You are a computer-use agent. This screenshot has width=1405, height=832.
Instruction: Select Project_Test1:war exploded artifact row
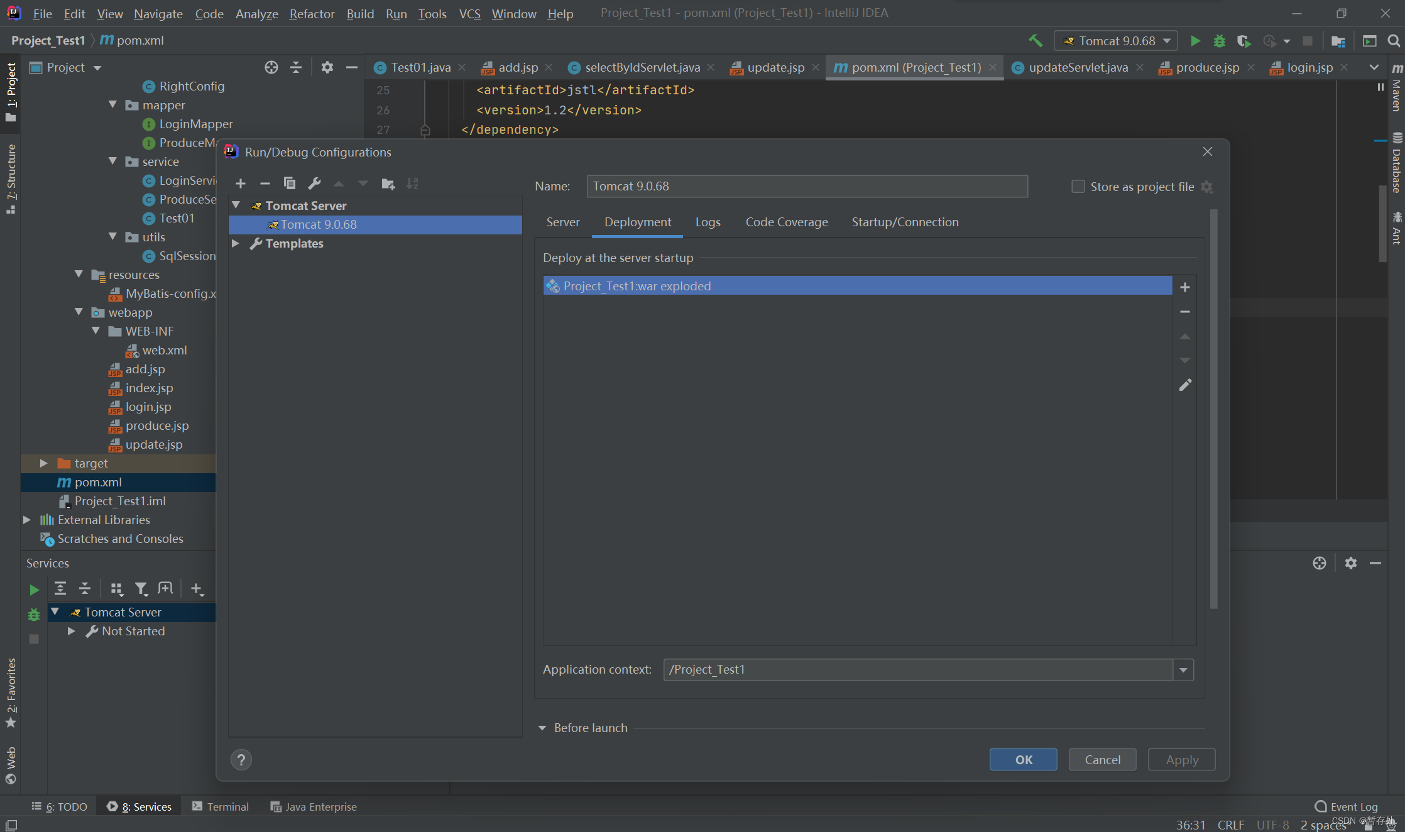click(857, 286)
